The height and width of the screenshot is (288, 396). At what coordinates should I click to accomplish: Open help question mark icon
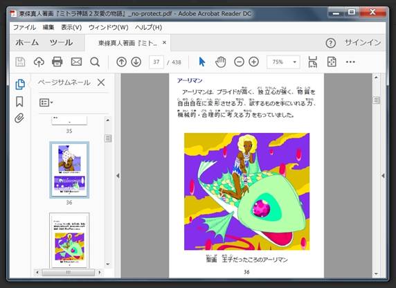click(x=331, y=43)
